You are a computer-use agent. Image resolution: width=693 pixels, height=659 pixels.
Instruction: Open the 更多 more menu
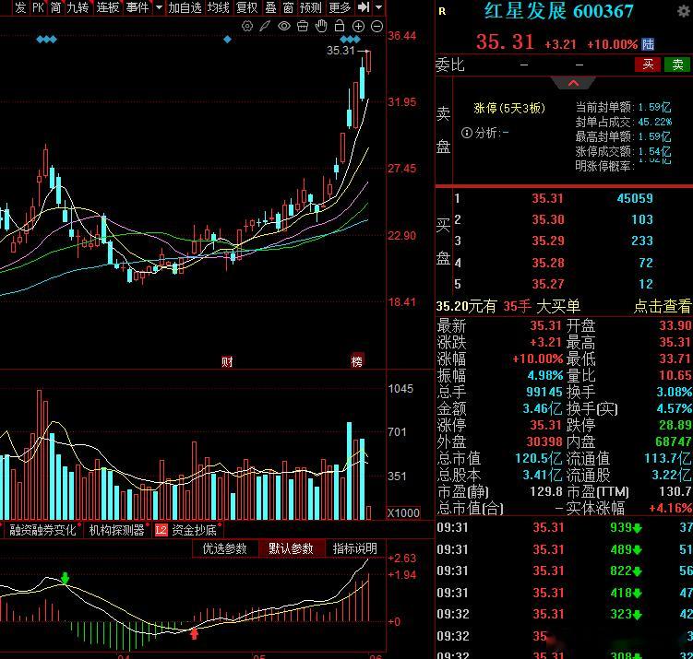tap(340, 7)
